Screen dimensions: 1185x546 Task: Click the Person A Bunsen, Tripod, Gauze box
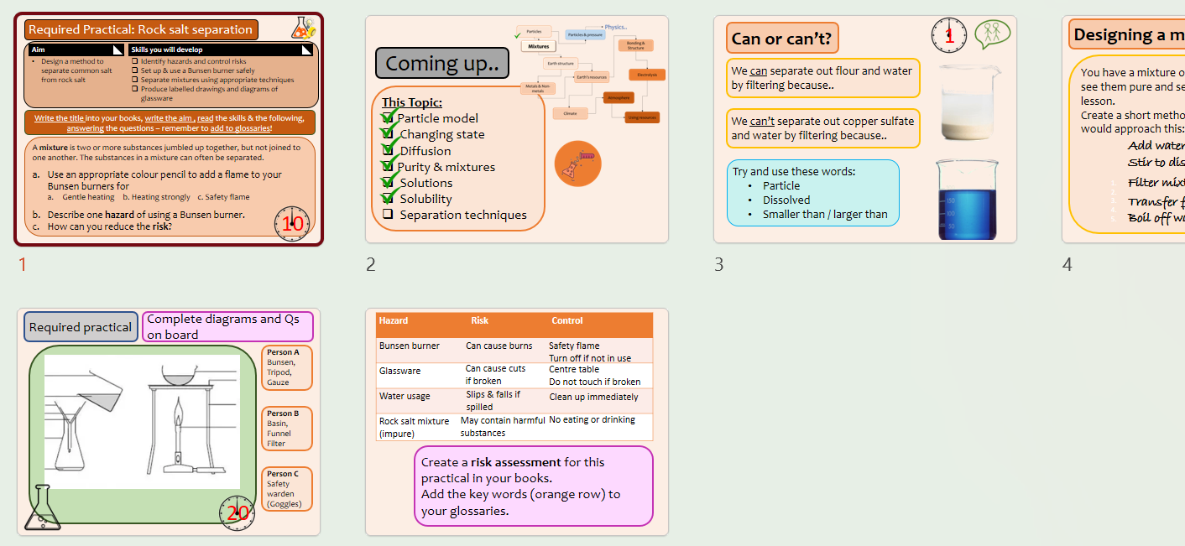click(287, 367)
